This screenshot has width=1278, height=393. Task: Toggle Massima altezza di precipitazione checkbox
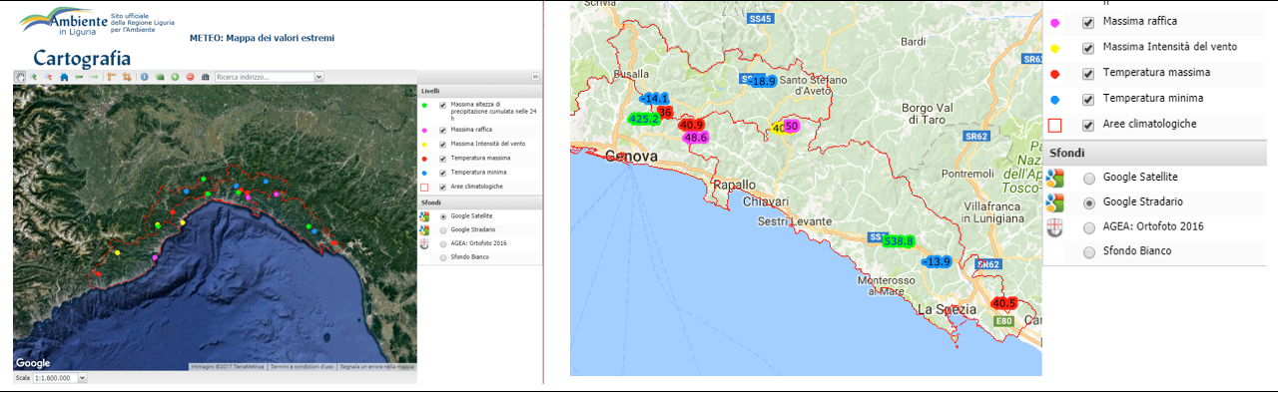point(442,106)
